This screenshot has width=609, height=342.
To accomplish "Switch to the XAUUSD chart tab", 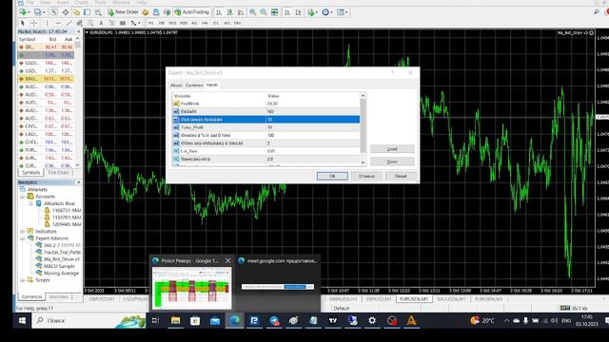I will (x=450, y=299).
